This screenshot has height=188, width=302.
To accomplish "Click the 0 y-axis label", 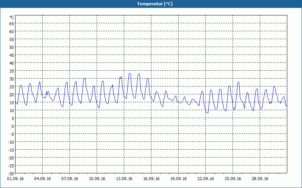I will click(x=13, y=126).
